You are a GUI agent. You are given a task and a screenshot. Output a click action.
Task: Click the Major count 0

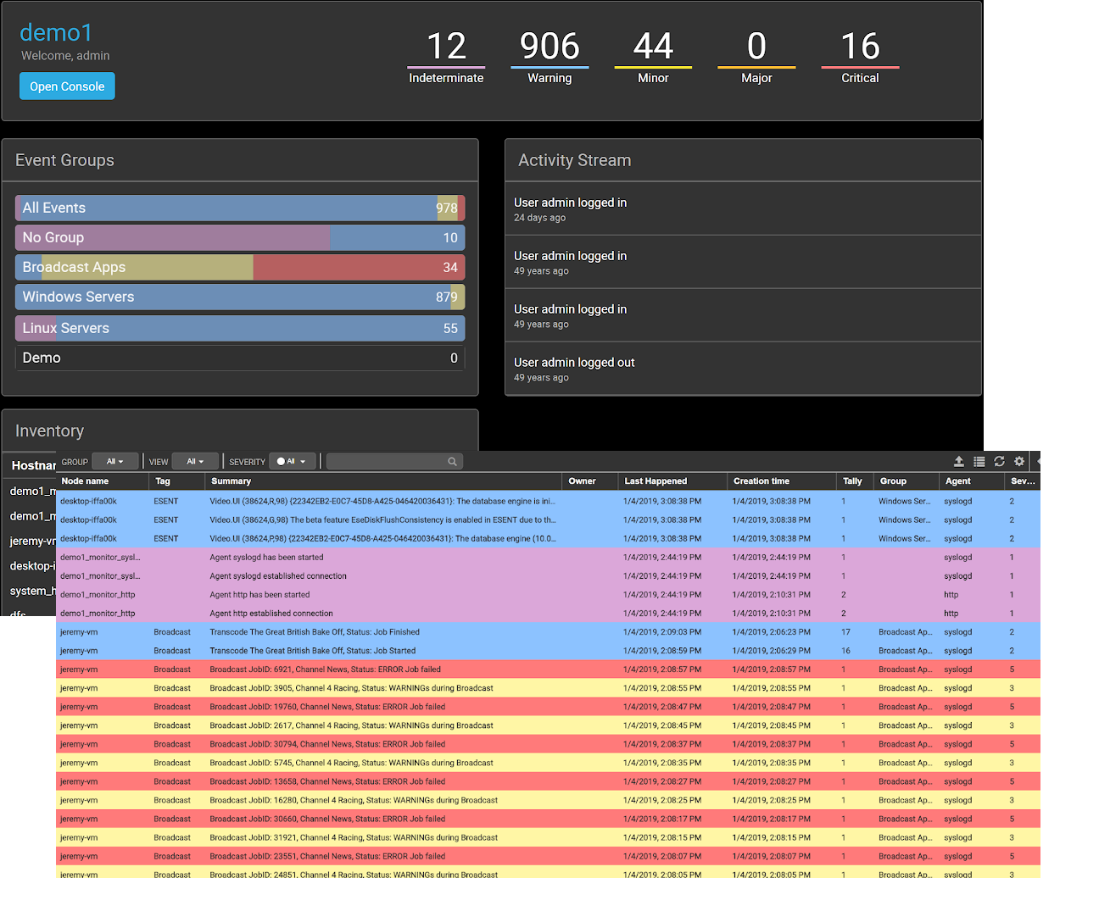click(756, 46)
